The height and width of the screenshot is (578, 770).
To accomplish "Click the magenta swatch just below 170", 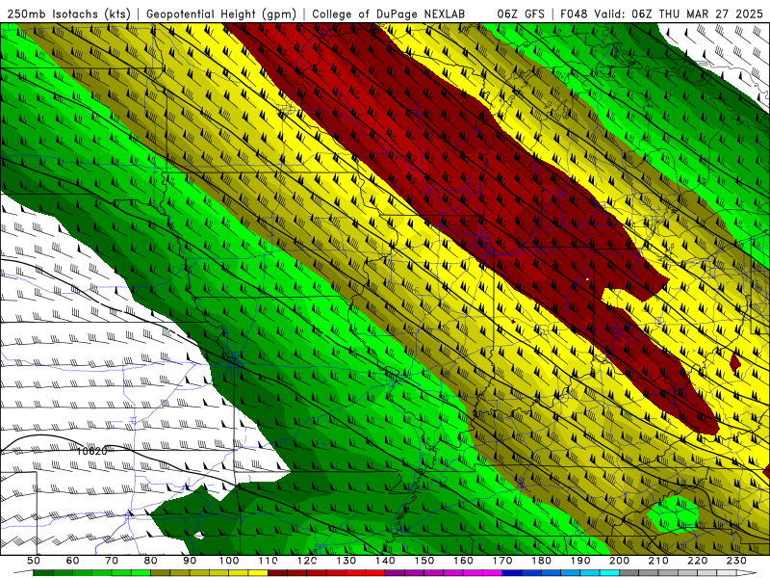I will click(x=493, y=573).
